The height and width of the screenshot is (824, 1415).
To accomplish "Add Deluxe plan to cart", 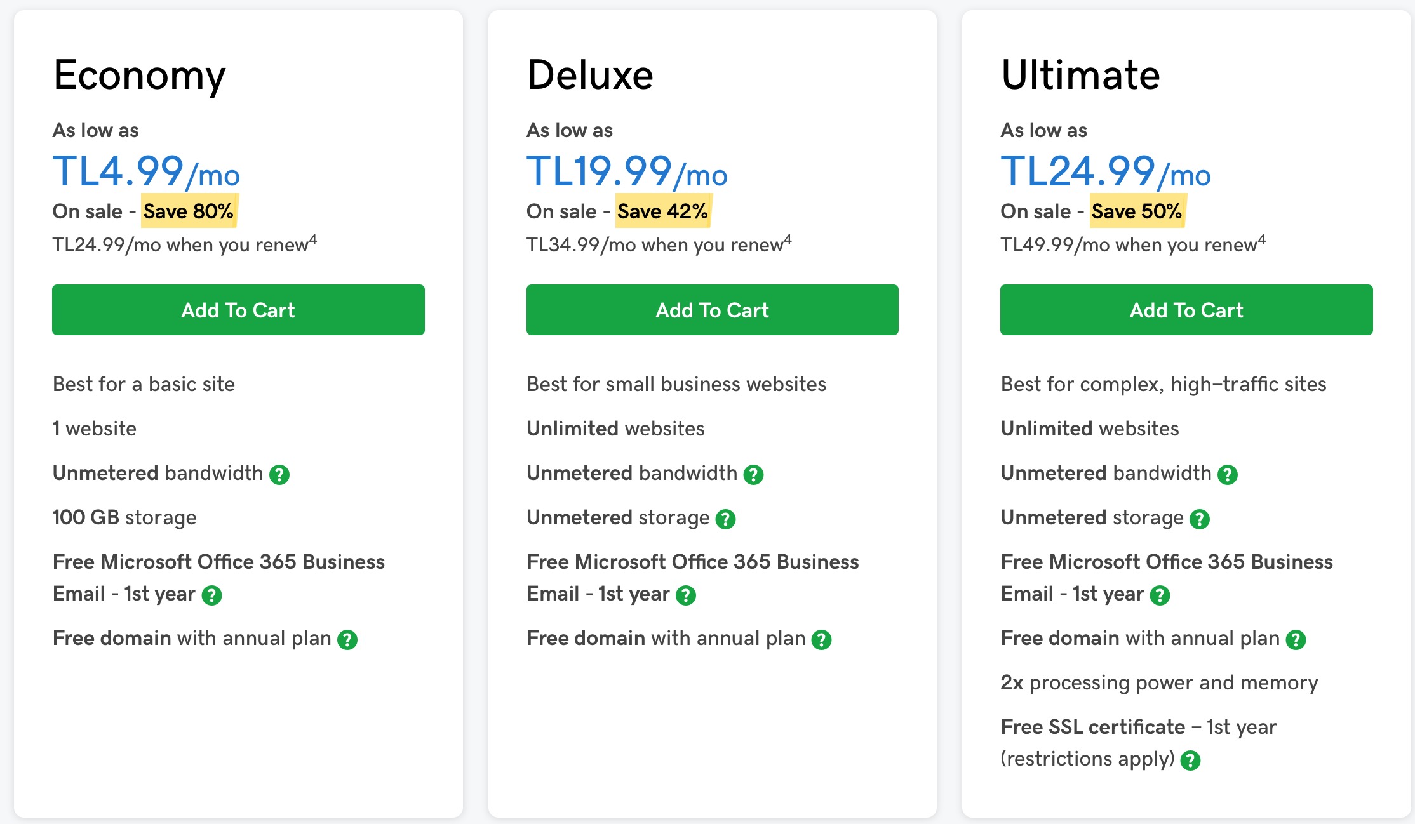I will pyautogui.click(x=713, y=310).
